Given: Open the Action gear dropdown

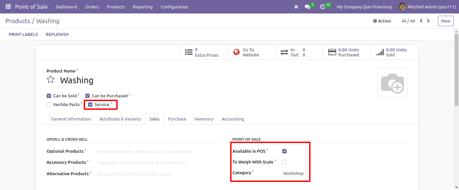Looking at the screenshot, I should 382,21.
